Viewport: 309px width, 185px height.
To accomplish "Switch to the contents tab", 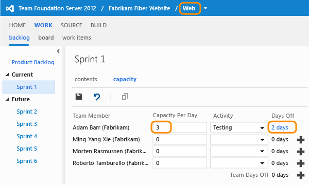I will [x=85, y=79].
